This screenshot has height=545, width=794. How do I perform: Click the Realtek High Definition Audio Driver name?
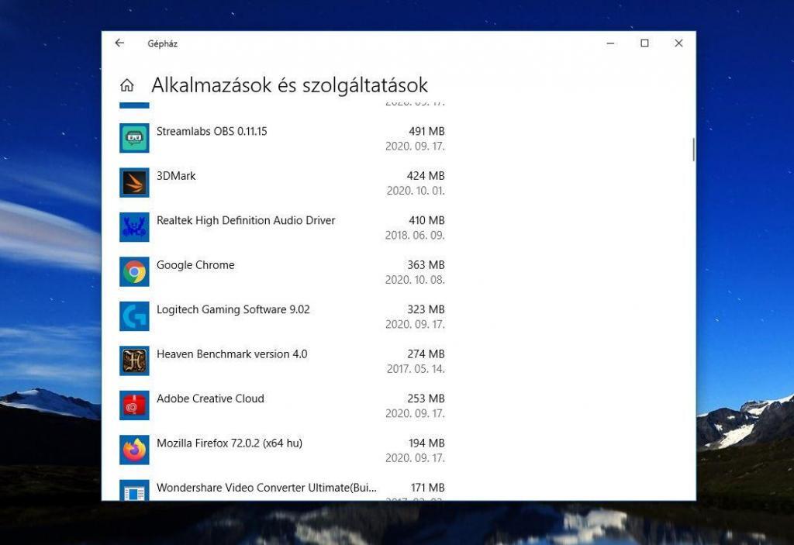click(x=246, y=221)
